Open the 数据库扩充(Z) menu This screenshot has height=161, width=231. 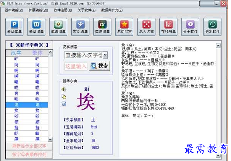coord(112,10)
